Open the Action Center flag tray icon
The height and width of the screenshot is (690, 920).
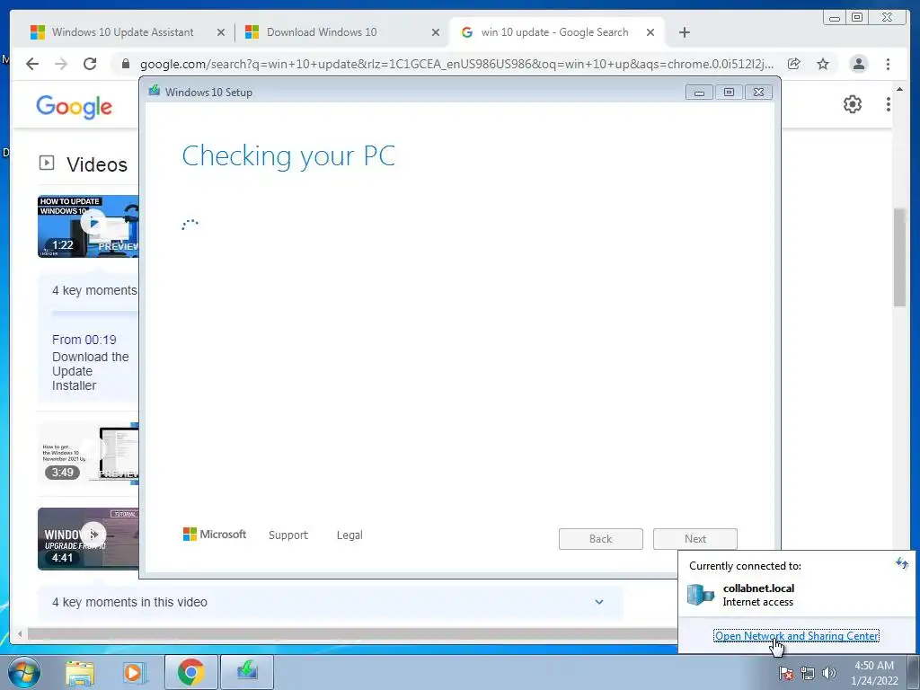click(x=786, y=673)
